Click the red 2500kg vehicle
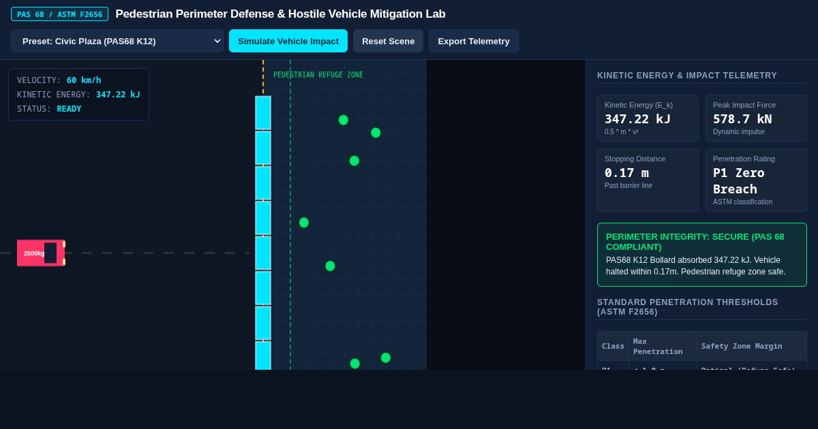Screen dimensions: 818x429 (x=41, y=253)
